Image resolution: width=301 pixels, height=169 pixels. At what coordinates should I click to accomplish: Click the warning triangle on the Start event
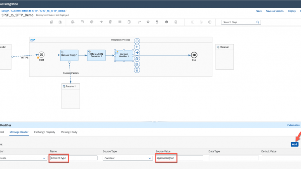point(38,57)
